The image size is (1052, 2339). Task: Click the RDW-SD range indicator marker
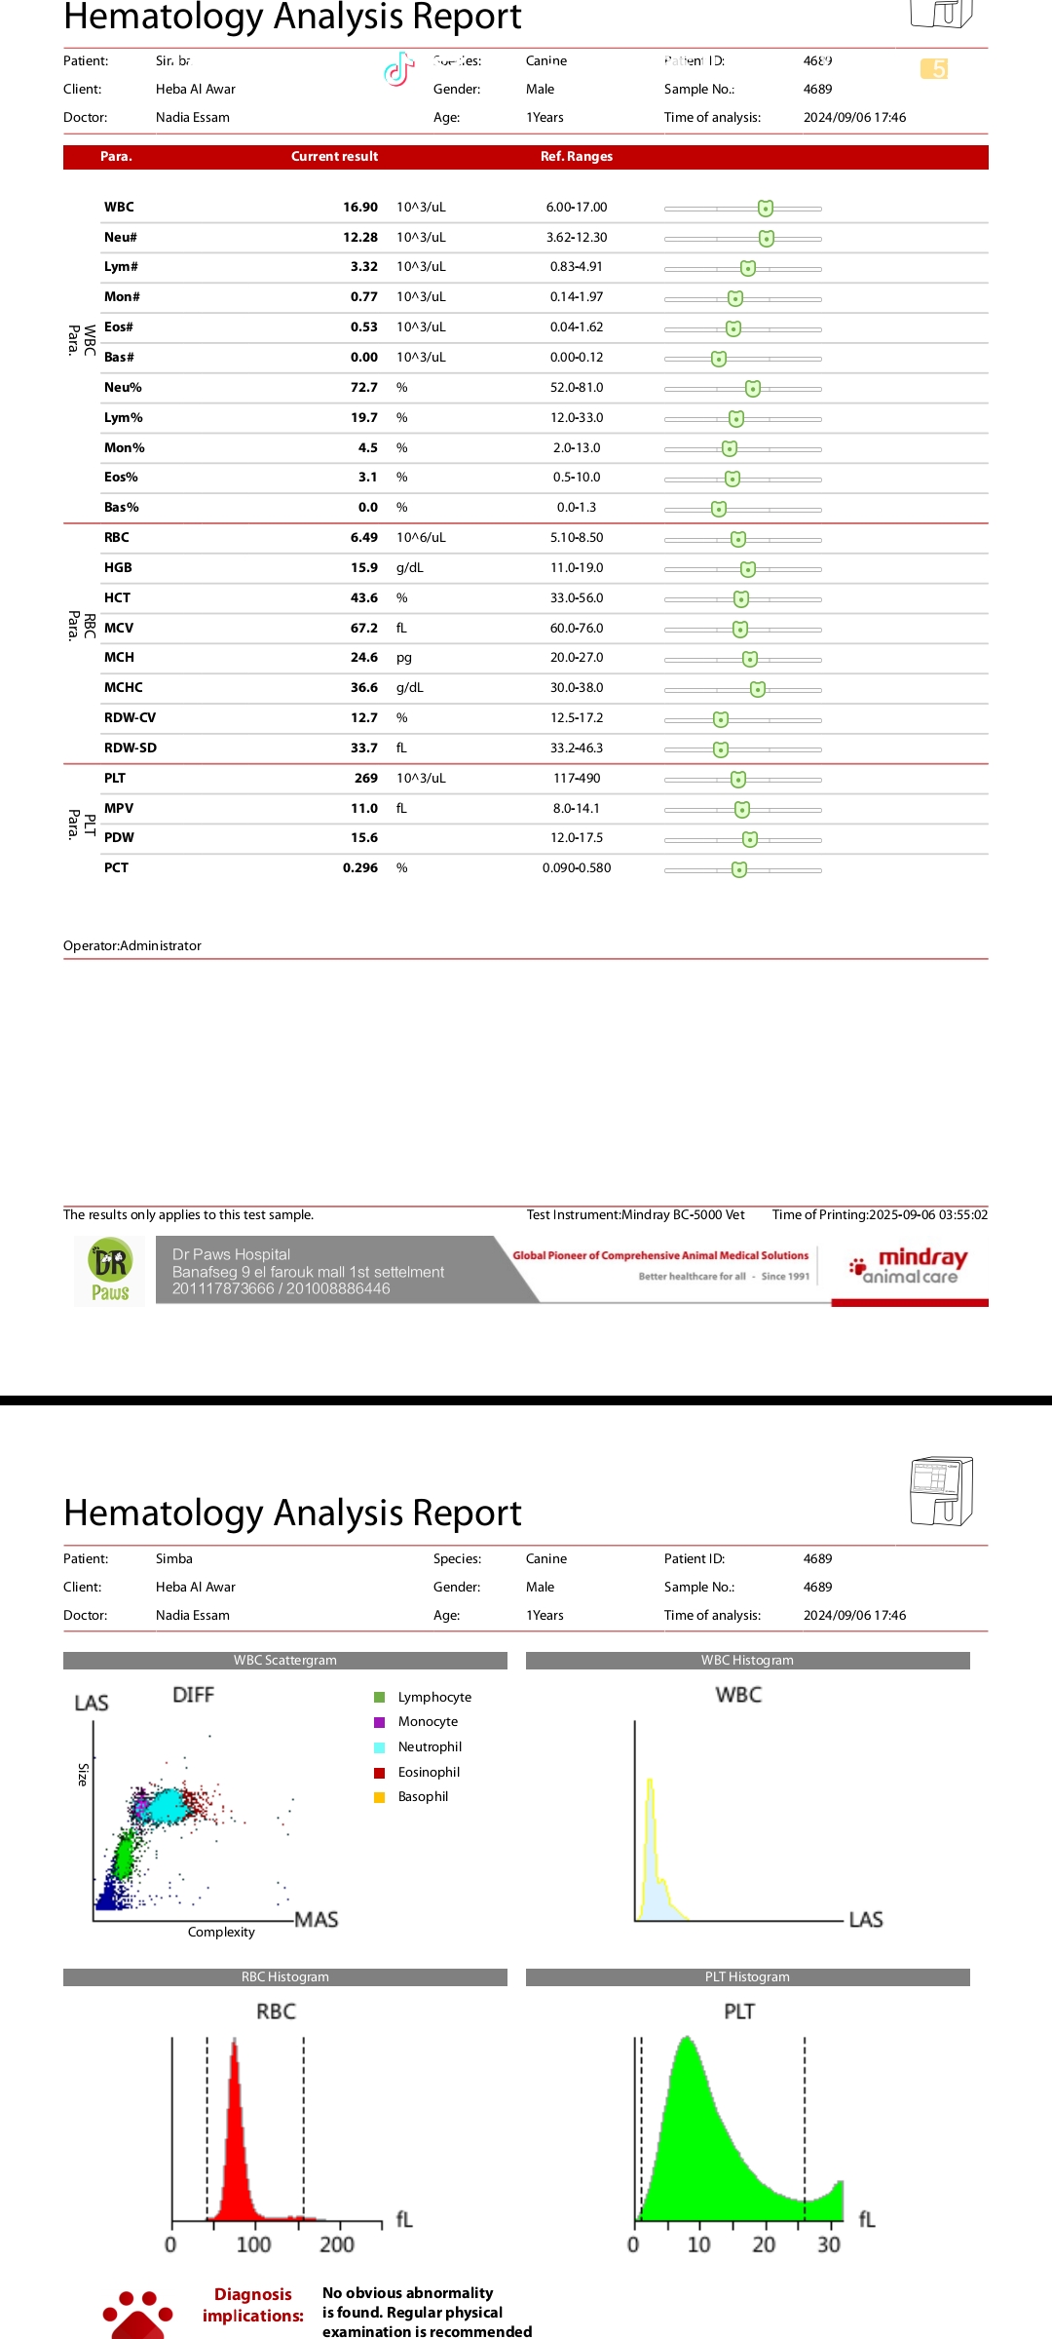(721, 749)
